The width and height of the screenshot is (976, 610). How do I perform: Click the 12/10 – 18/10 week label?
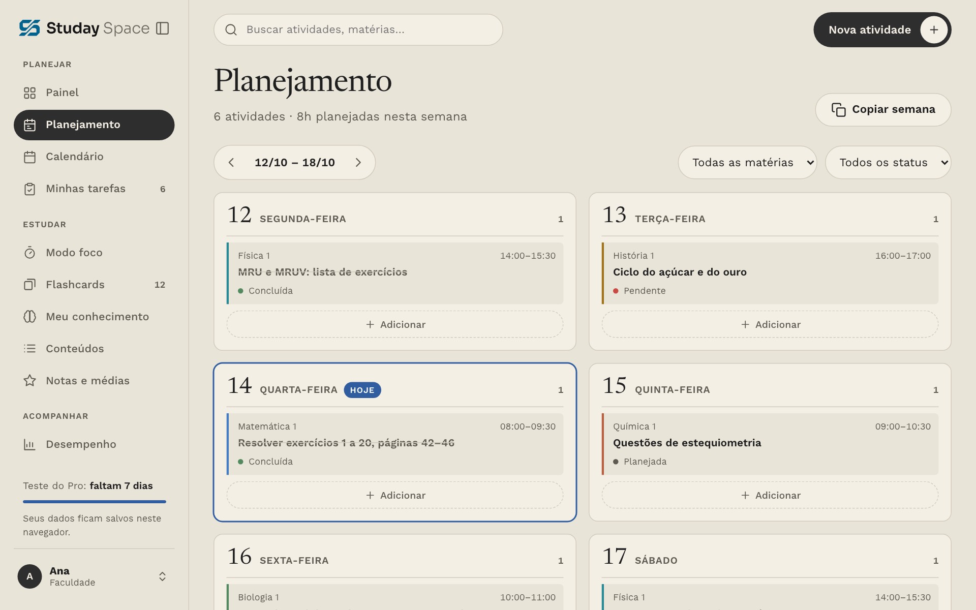coord(295,163)
